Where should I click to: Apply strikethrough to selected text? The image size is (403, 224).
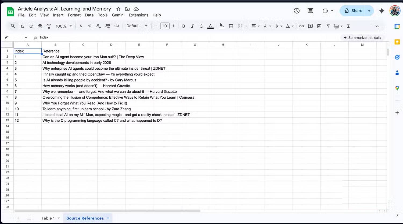[201, 26]
